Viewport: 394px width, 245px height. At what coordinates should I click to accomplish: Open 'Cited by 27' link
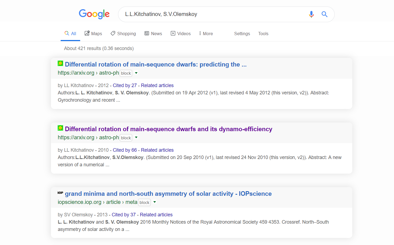click(x=125, y=85)
